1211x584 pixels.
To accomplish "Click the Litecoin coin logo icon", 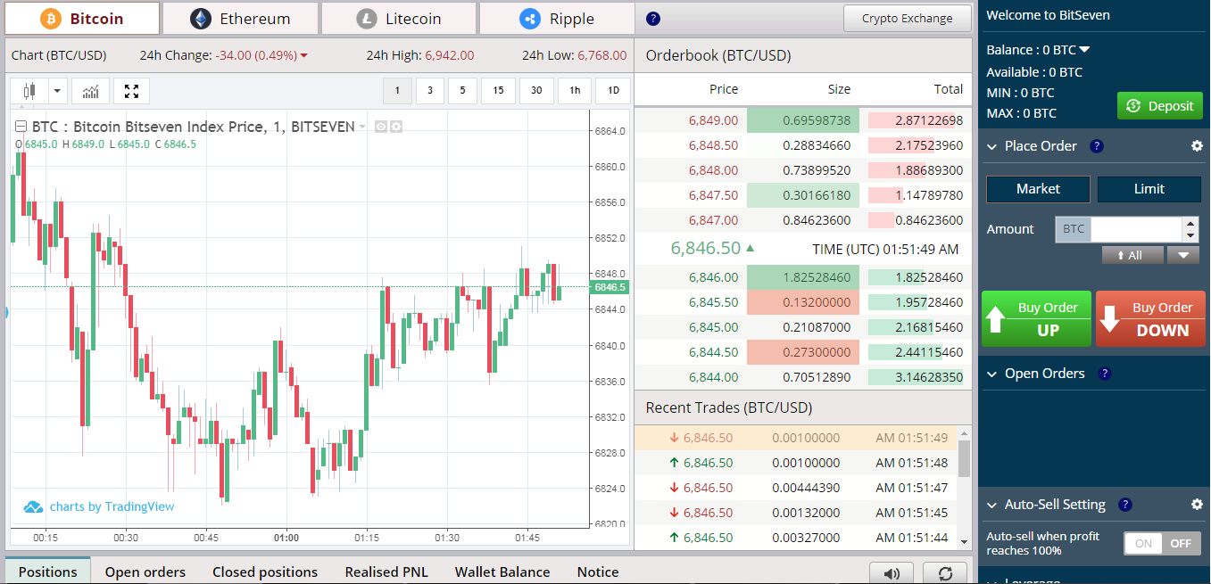I will [366, 19].
